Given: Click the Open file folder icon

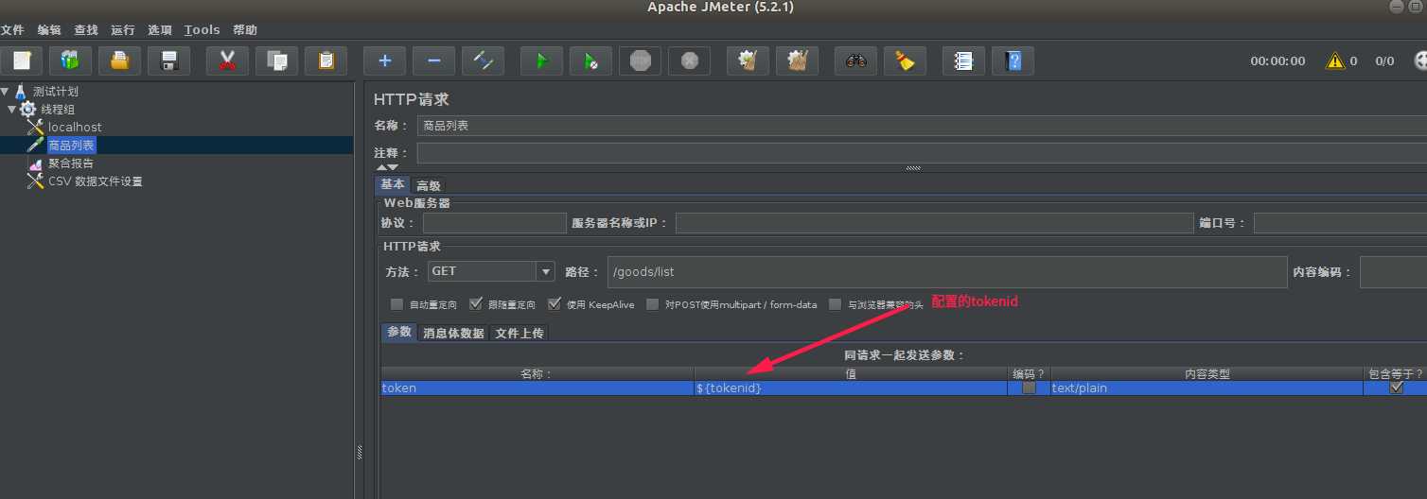Looking at the screenshot, I should 119,61.
